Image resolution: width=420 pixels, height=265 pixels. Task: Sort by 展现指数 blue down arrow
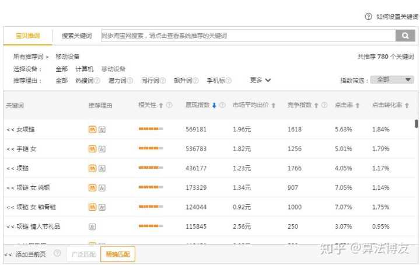214,106
